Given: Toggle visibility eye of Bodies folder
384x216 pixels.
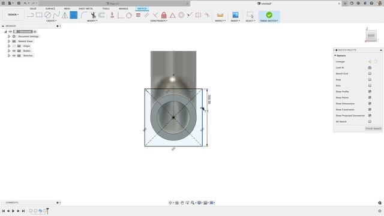Looking at the screenshot, I should coord(14,50).
